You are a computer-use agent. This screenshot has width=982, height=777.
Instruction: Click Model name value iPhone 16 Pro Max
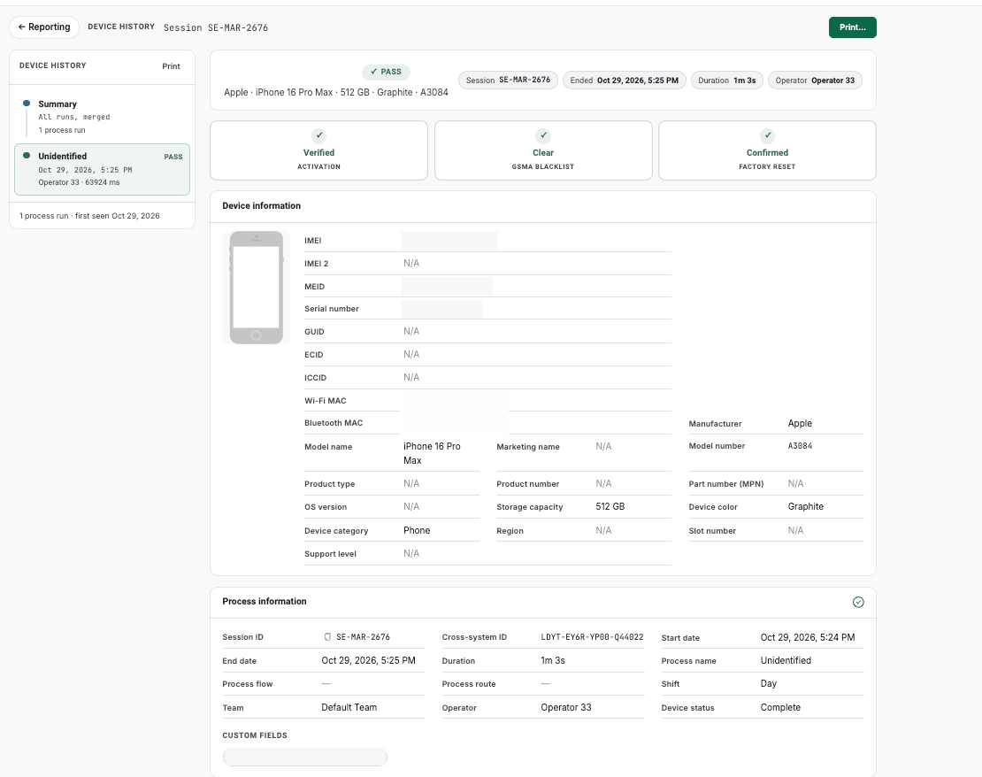432,453
